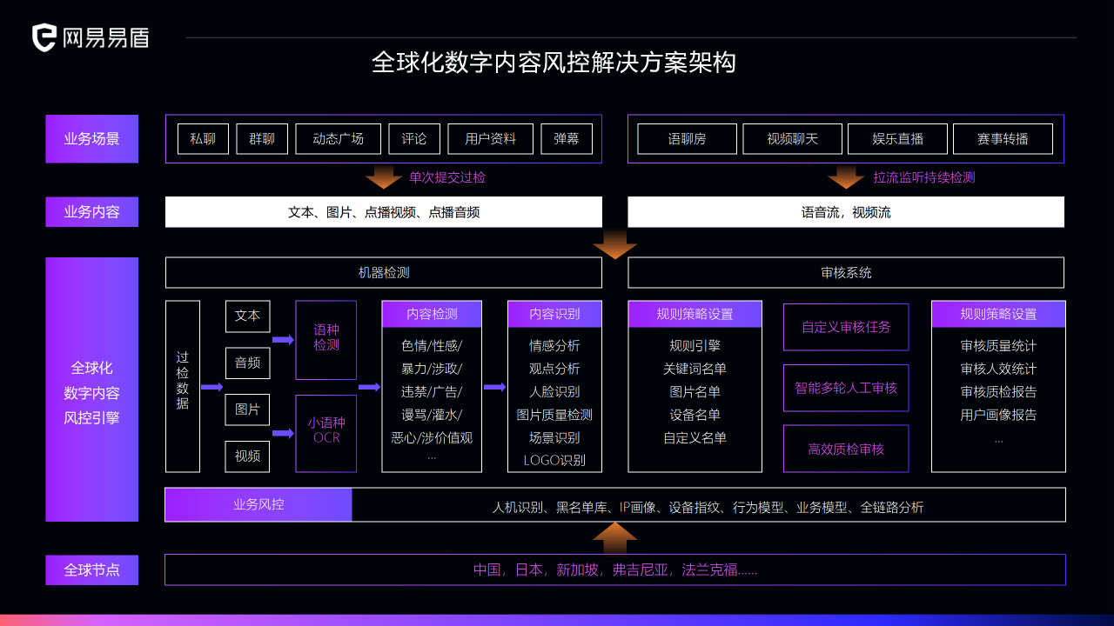The height and width of the screenshot is (626, 1114).
Task: Select the 用户画像报告 entry
Action: point(998,415)
